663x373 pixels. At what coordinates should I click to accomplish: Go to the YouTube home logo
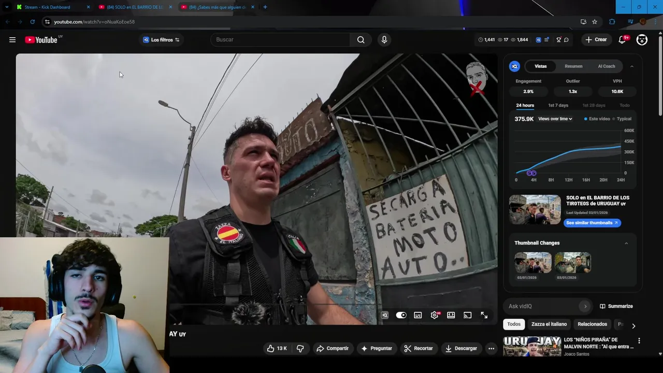pos(41,40)
